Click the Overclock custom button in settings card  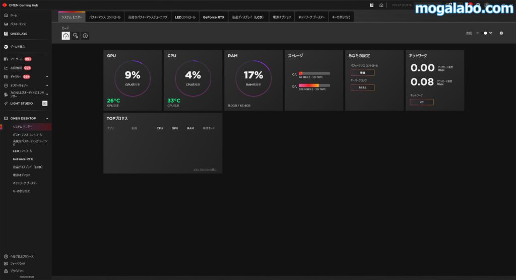362,87
